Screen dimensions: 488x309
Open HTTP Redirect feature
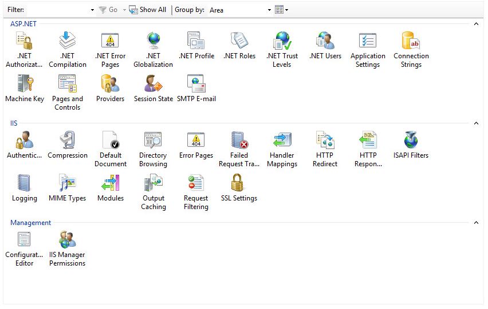coord(325,149)
